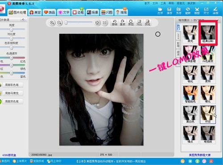Apply the 噪点 noise effect thumbnail

(x=190, y=135)
